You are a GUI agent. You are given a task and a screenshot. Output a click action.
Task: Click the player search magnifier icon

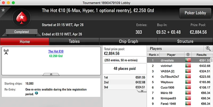(208, 49)
